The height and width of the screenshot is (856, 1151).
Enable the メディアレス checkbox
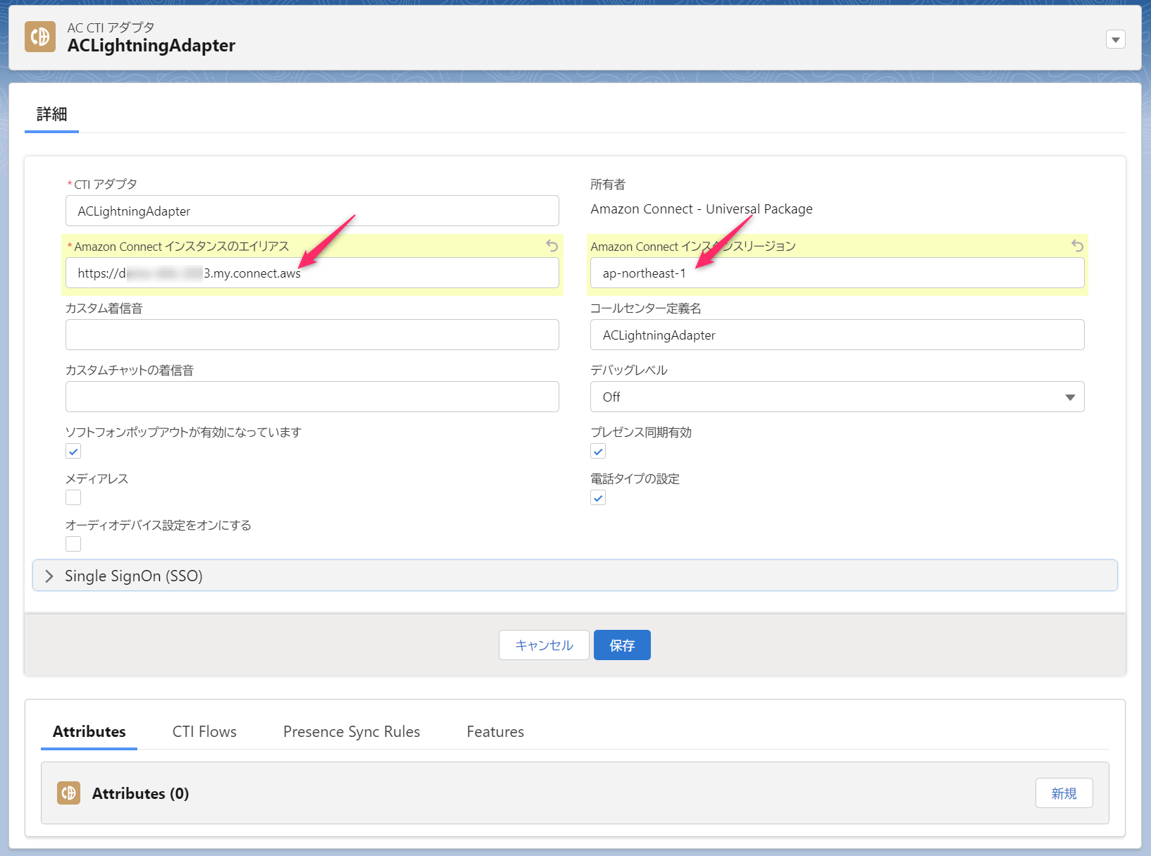73,497
